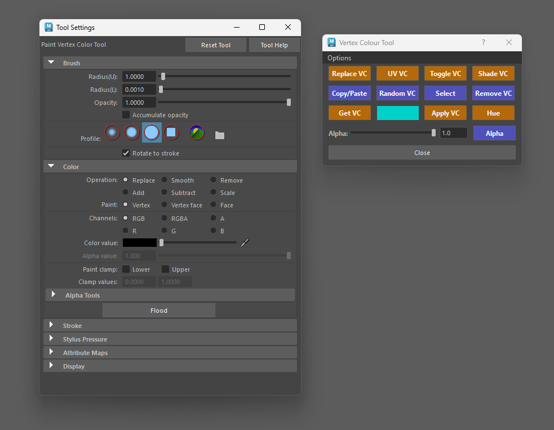Select the Smooth operation radio
554x430 pixels.
[165, 180]
